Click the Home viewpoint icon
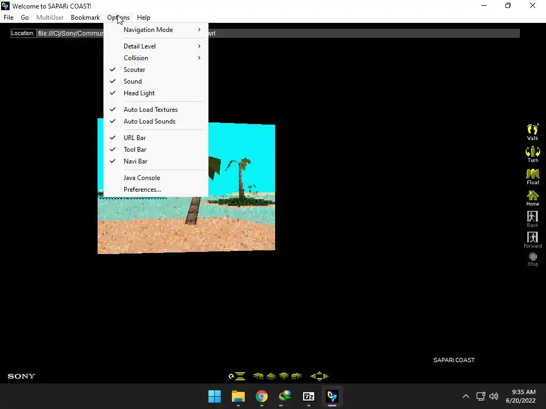Viewport: 546px width, 409px height. click(x=533, y=198)
